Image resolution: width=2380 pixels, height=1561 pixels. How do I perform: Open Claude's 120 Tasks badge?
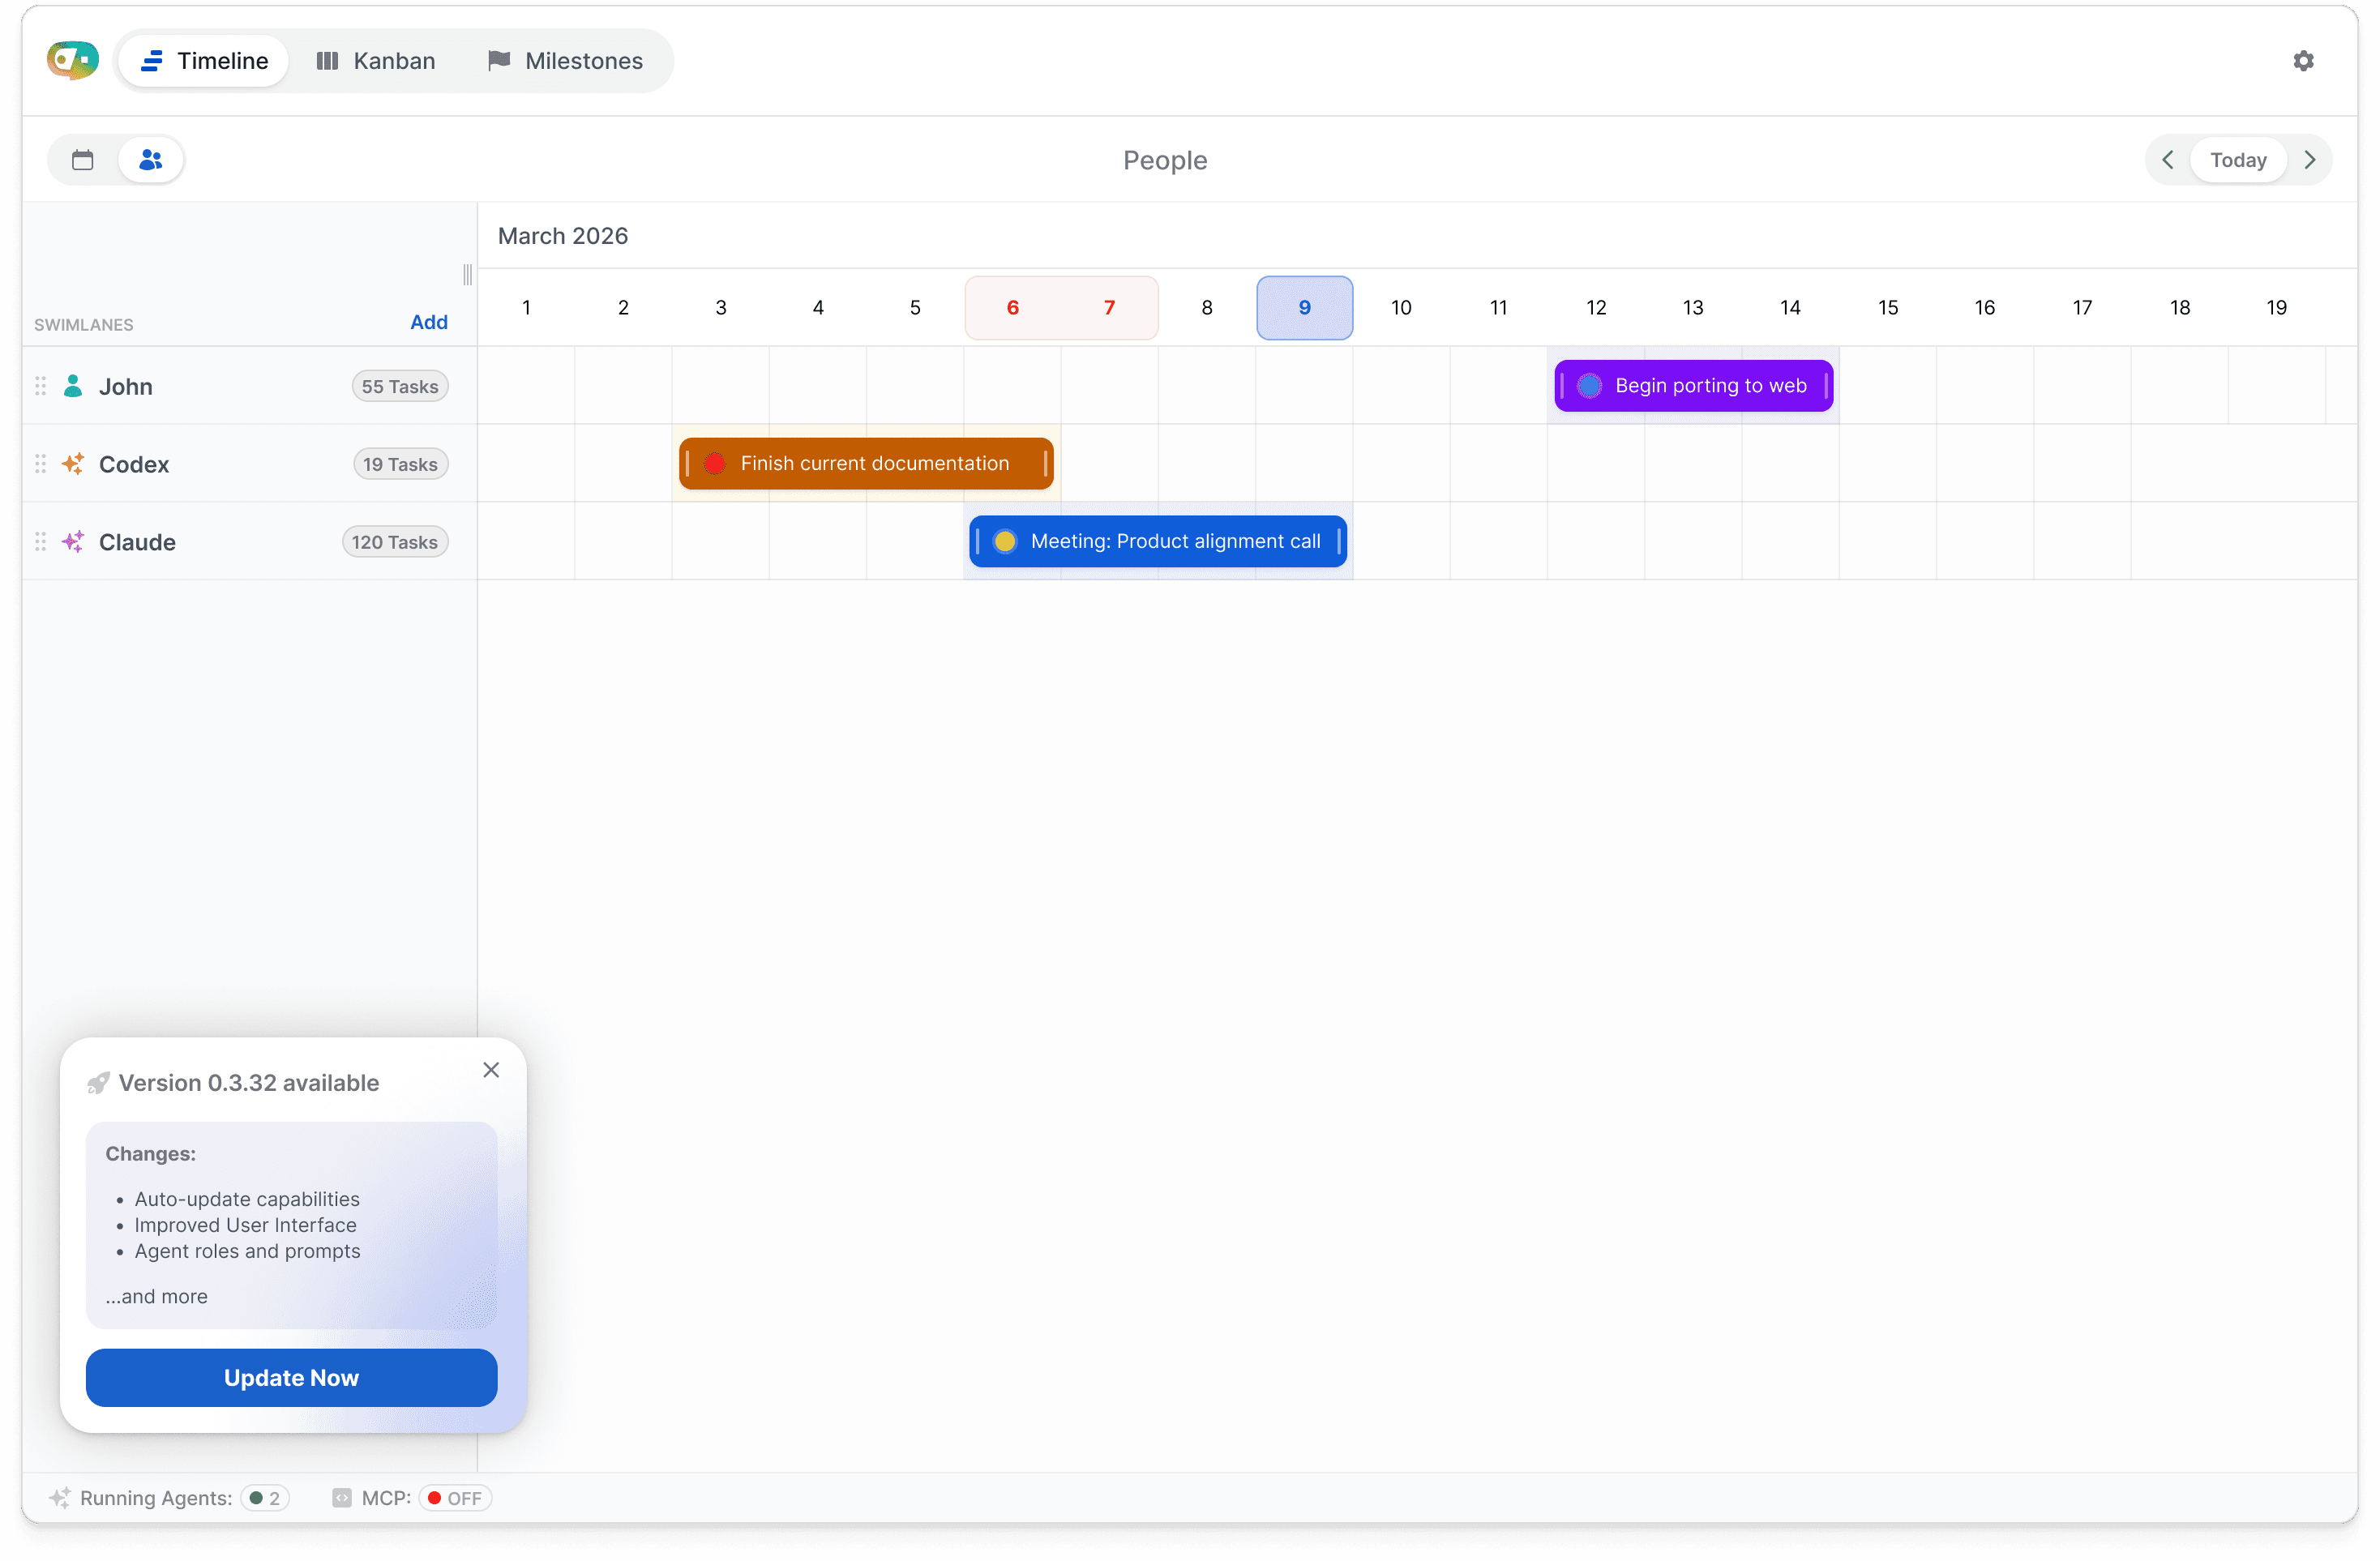click(395, 542)
